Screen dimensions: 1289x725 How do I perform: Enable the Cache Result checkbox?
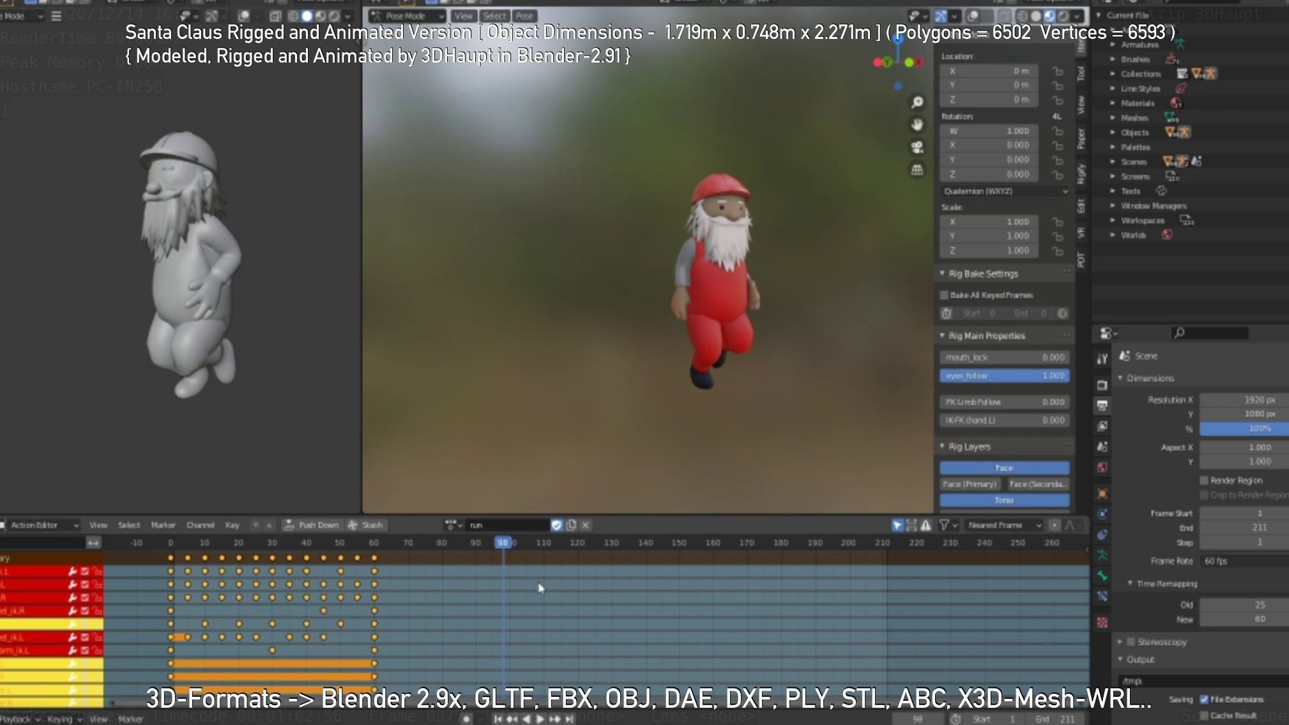click(x=1204, y=715)
